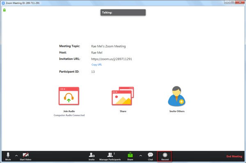Viewport: 246px width, 163px height.
Task: Click the Invite Others person icon
Action: pos(177,96)
